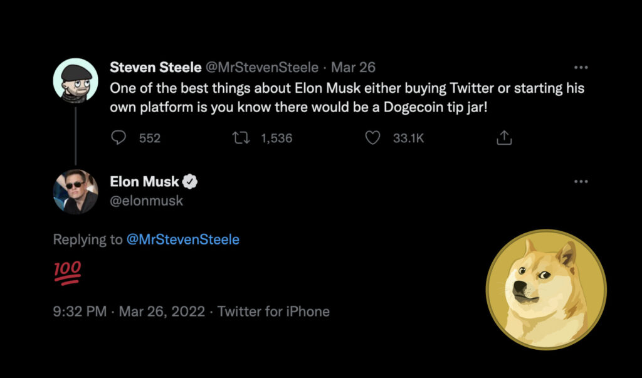Click Elon Musk's verified badge
642x378 pixels.
191,182
